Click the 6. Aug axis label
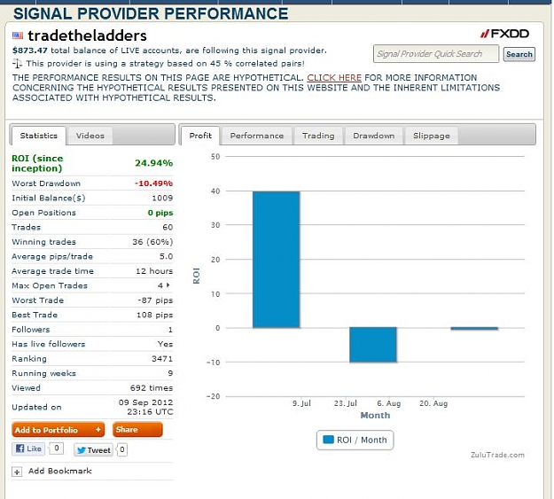The width and height of the screenshot is (554, 499). click(388, 403)
